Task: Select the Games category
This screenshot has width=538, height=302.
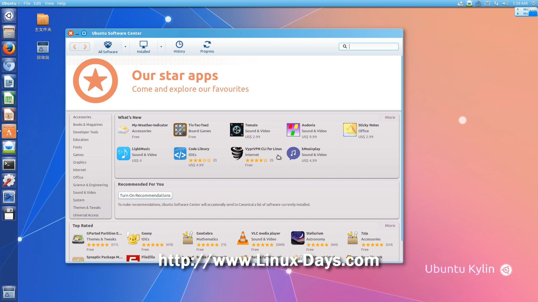Action: click(78, 155)
